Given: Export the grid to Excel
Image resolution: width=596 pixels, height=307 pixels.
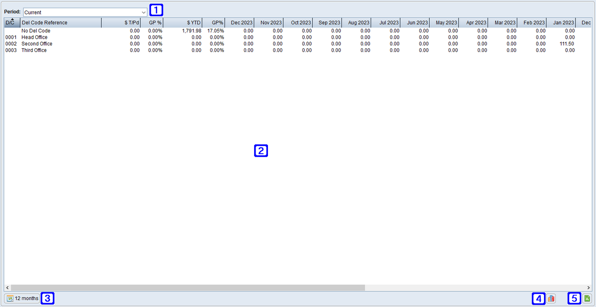Looking at the screenshot, I should click(587, 298).
